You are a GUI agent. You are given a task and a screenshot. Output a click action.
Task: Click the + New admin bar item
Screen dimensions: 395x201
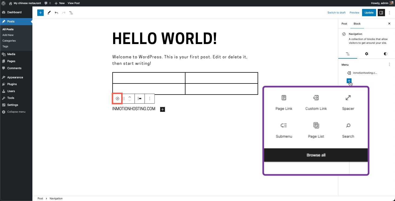point(60,3)
